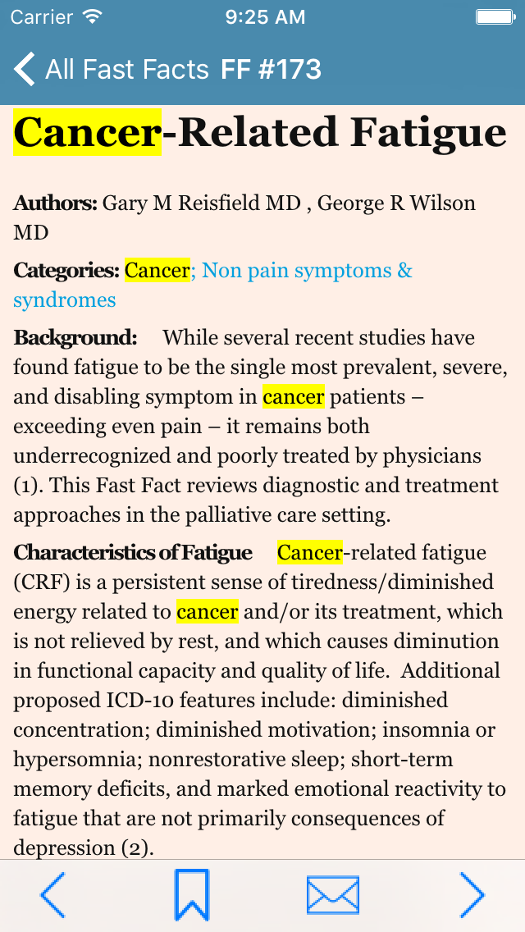Screen dimensions: 525x932
Task: Go to the previous Fast Fact with left arrow
Action: coord(52,894)
